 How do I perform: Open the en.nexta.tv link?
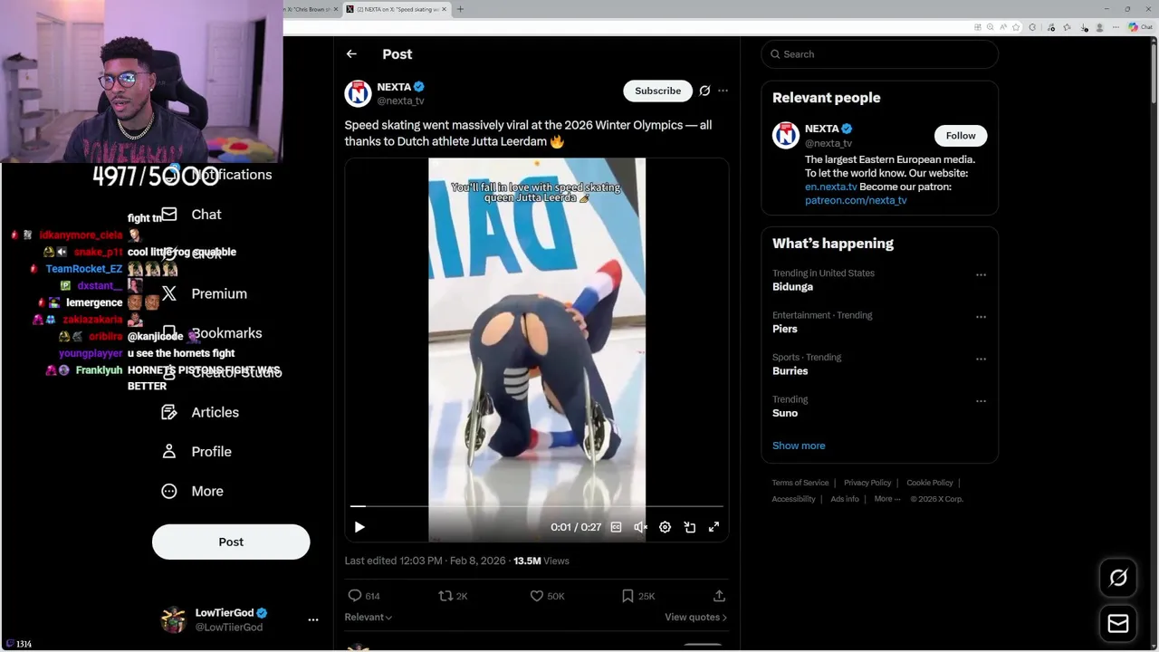830,187
